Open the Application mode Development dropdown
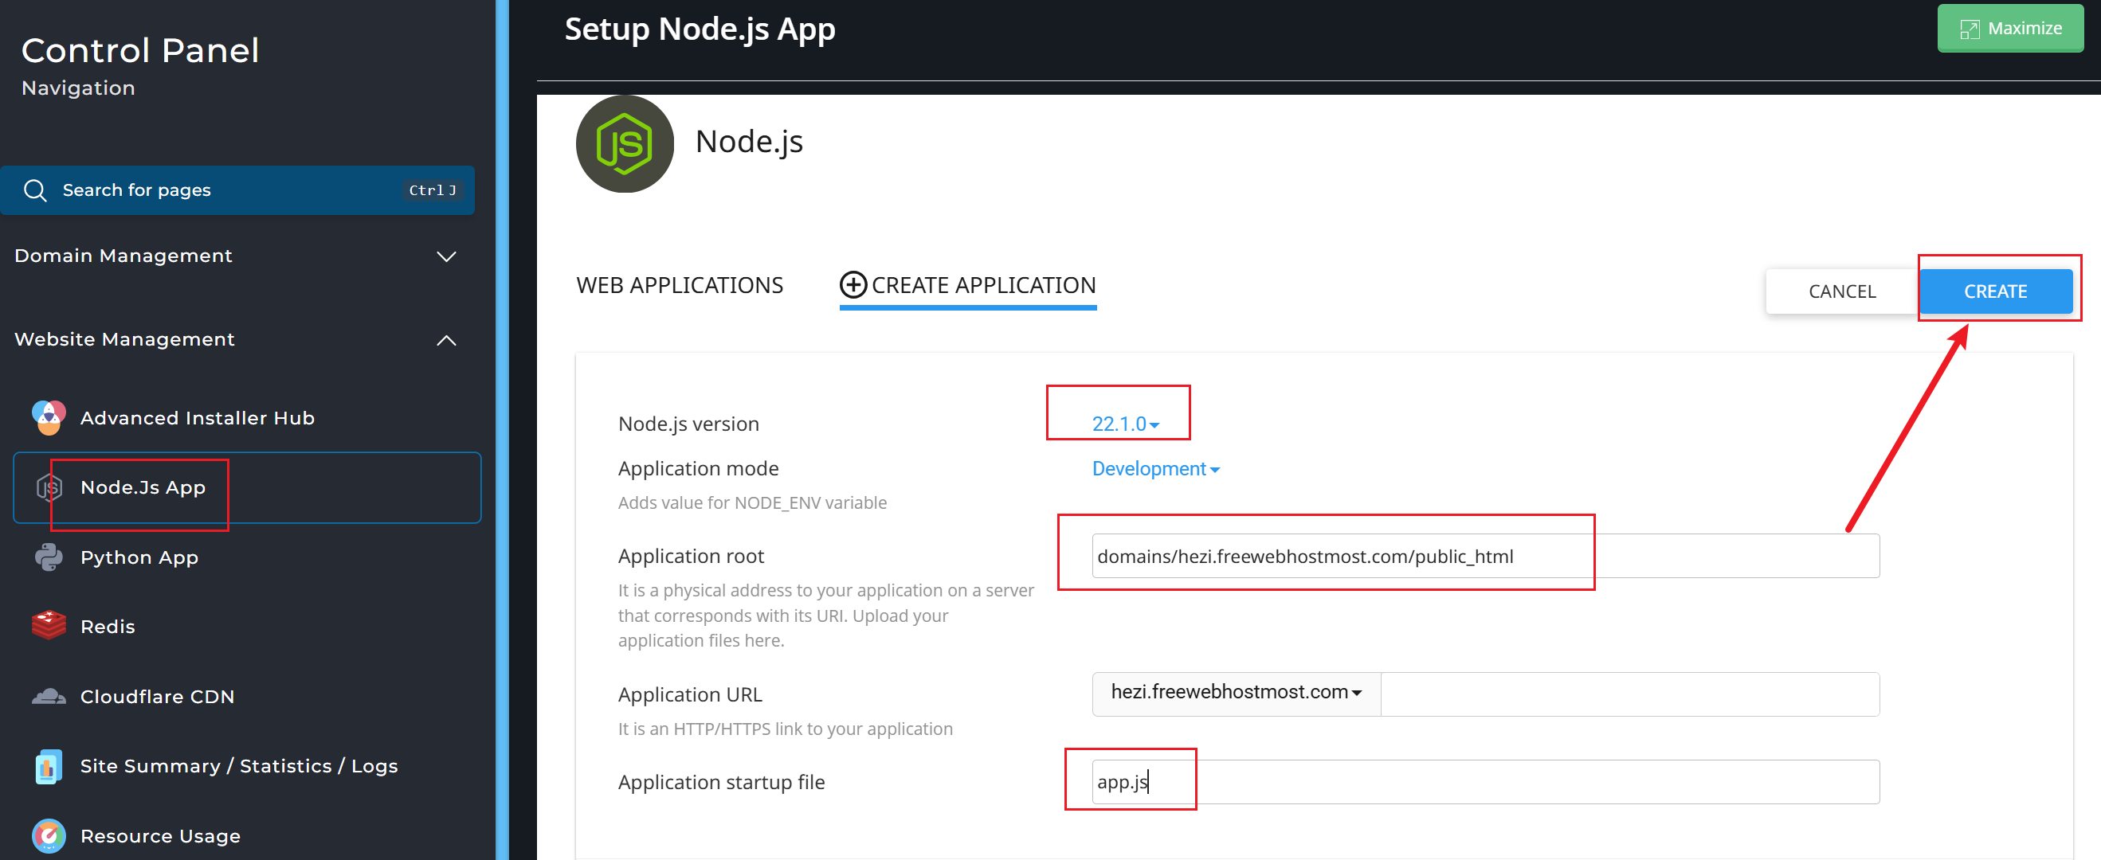Viewport: 2101px width, 860px height. (x=1155, y=469)
